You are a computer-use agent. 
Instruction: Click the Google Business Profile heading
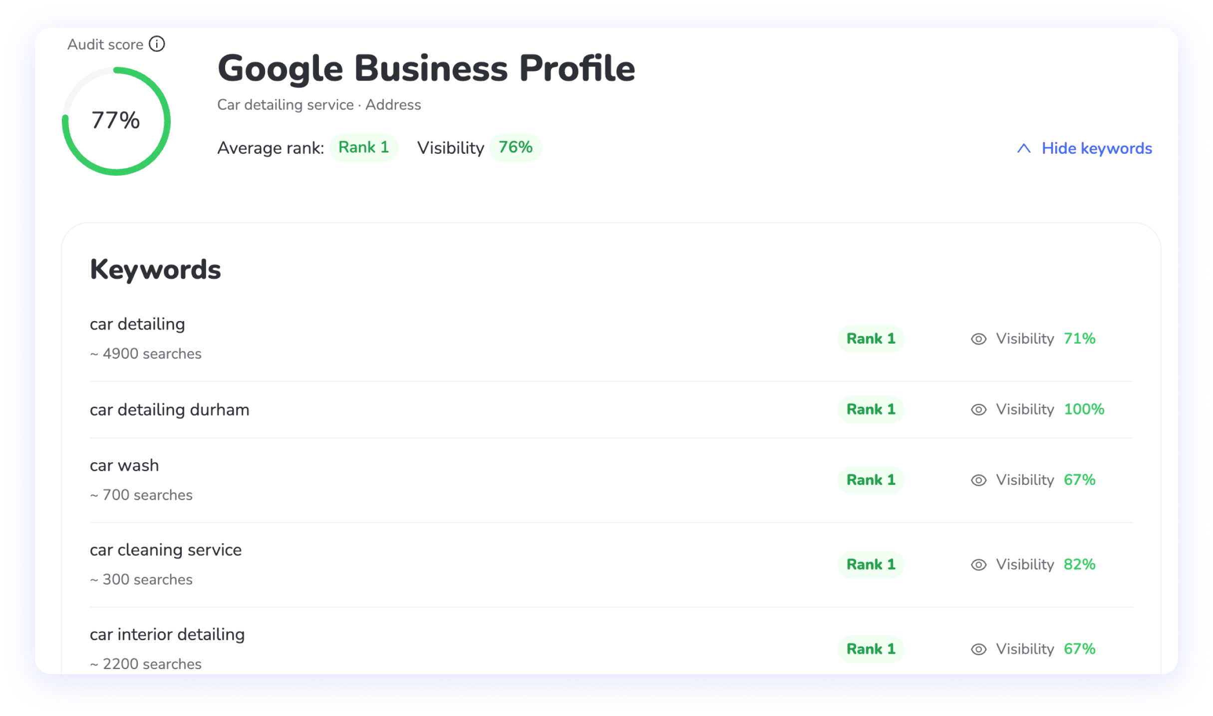pyautogui.click(x=426, y=68)
